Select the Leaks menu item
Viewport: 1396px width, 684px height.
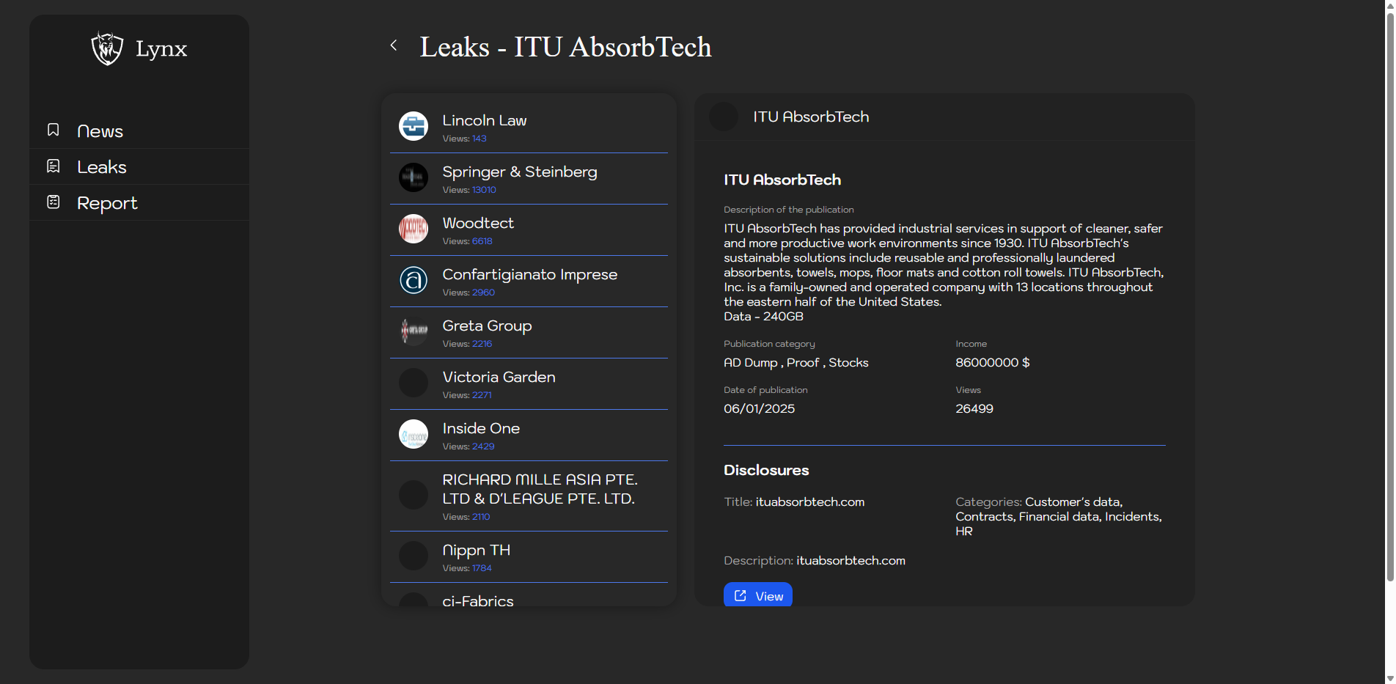[102, 167]
